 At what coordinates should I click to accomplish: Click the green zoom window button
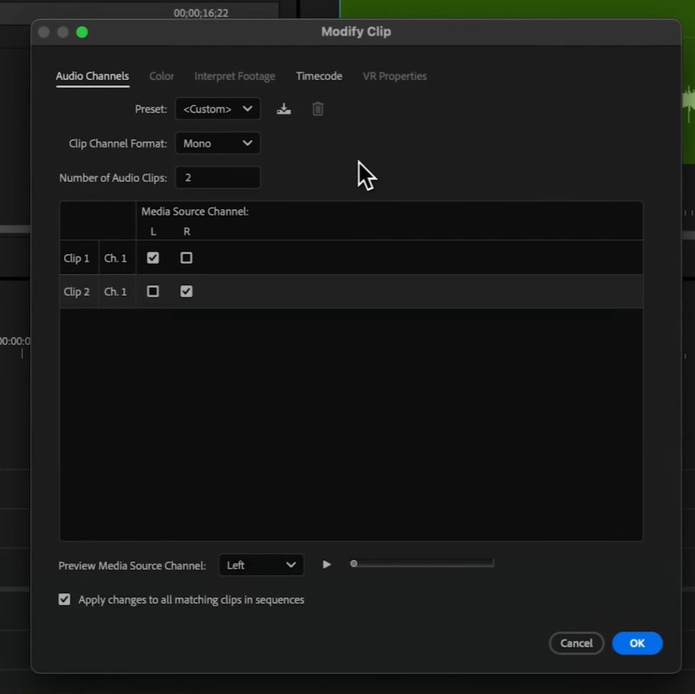click(x=82, y=32)
